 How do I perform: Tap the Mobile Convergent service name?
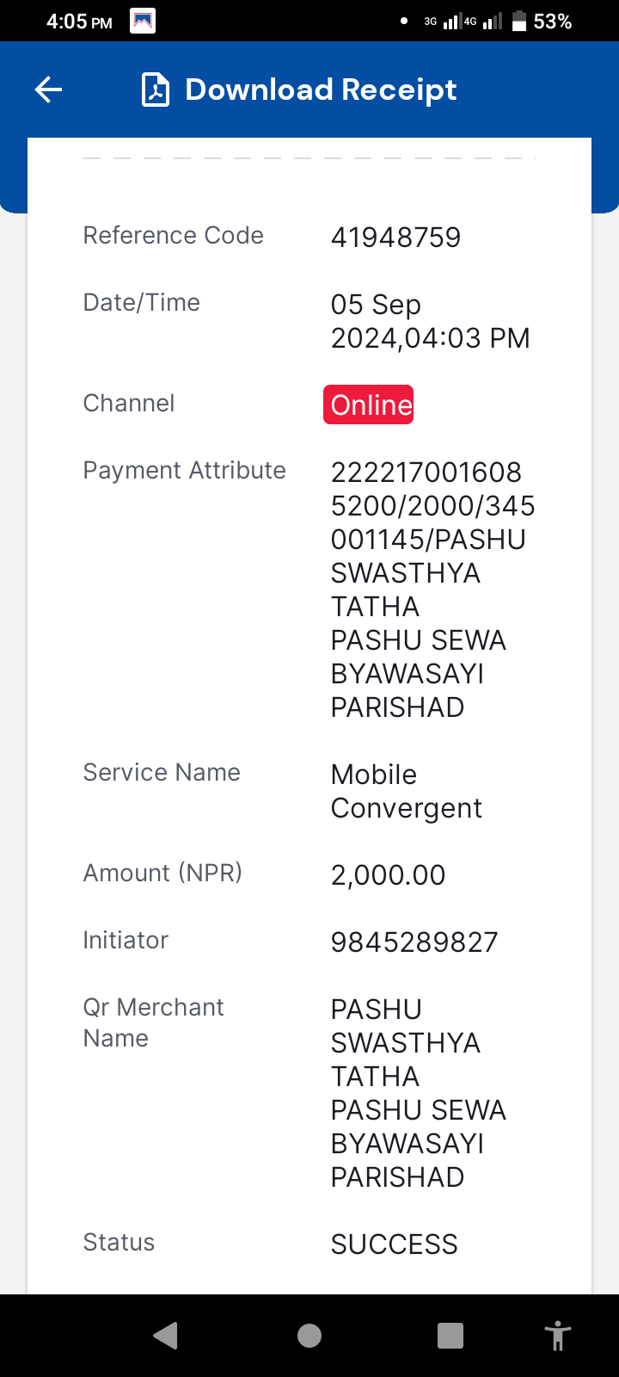407,791
